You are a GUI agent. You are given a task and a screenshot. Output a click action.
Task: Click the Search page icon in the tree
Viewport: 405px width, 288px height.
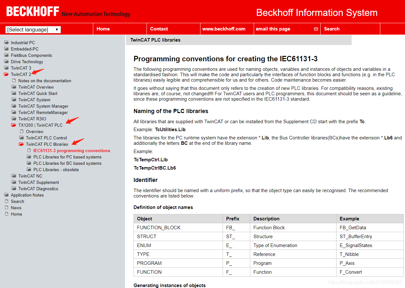click(6, 201)
